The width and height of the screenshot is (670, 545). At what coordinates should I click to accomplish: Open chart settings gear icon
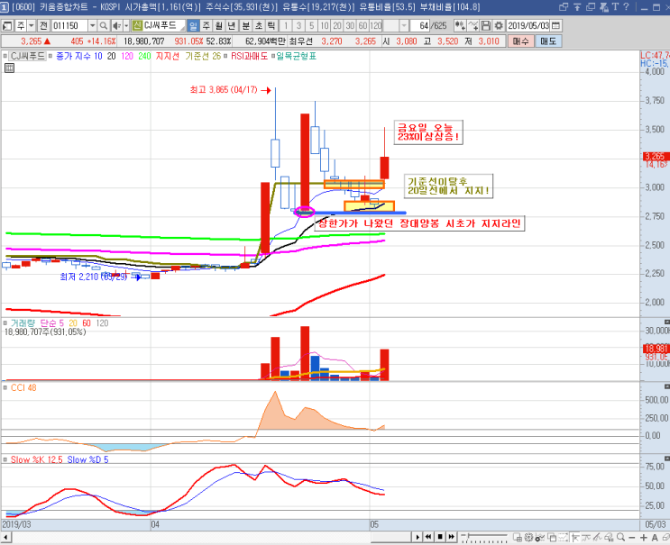(499, 26)
